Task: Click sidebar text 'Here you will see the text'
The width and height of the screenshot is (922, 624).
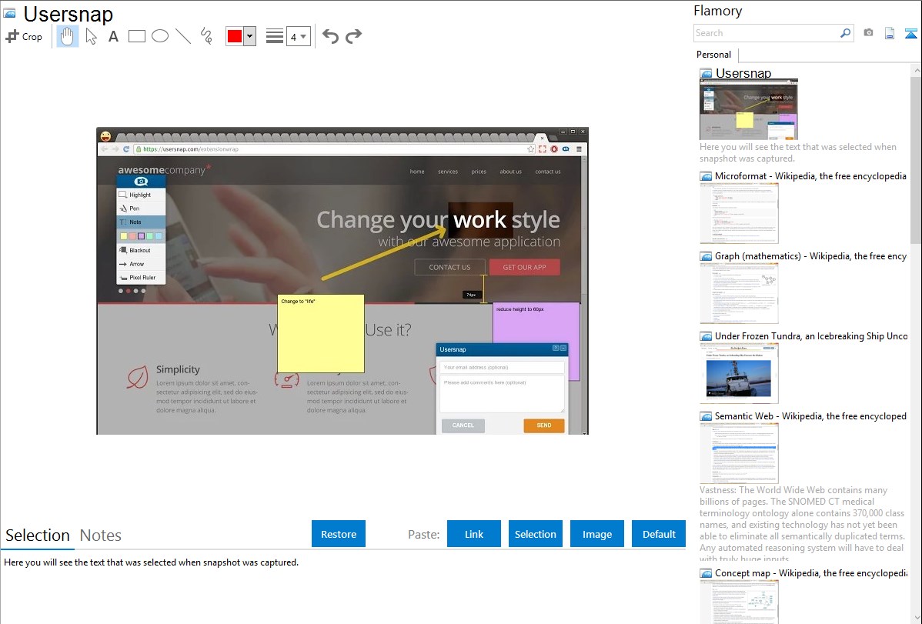Action: [798, 152]
